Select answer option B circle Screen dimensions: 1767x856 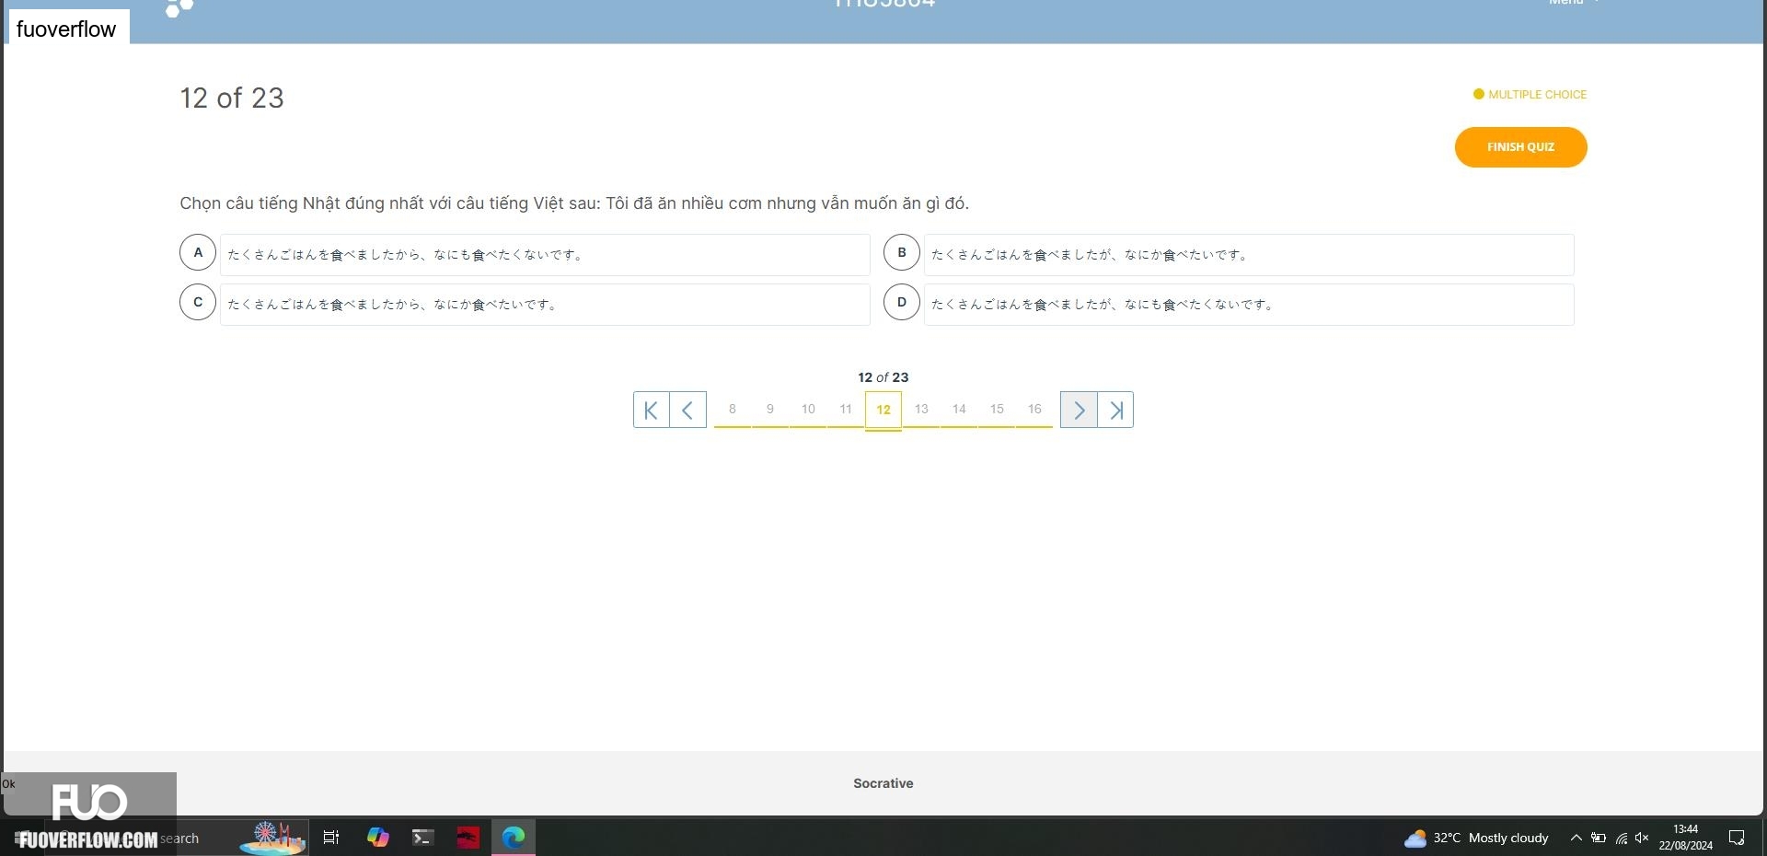pos(902,252)
